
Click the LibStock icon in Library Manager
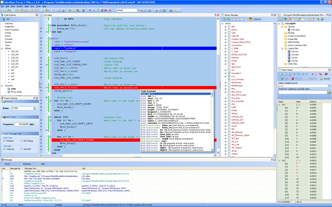(250, 19)
